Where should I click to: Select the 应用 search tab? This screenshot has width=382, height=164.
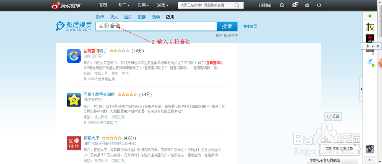(170, 17)
